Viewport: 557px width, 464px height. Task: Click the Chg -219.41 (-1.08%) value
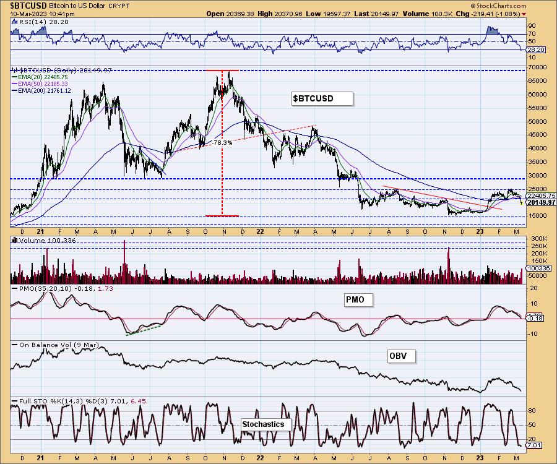(488, 14)
